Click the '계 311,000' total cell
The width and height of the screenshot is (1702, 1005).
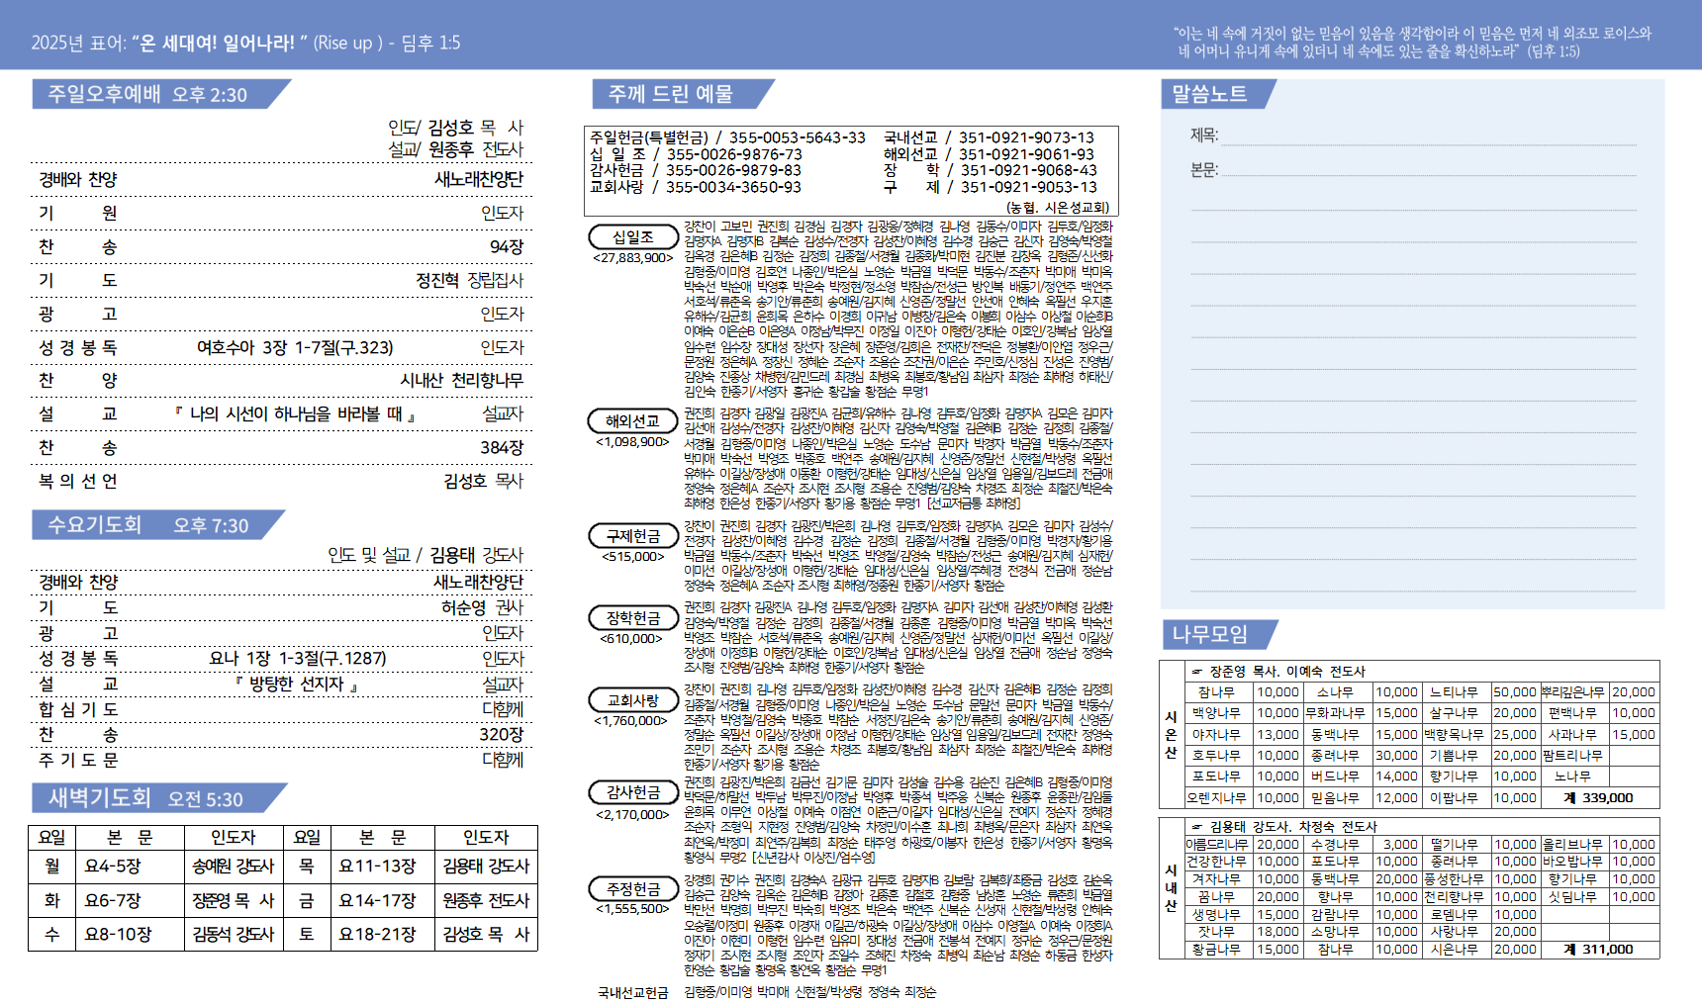[1600, 950]
